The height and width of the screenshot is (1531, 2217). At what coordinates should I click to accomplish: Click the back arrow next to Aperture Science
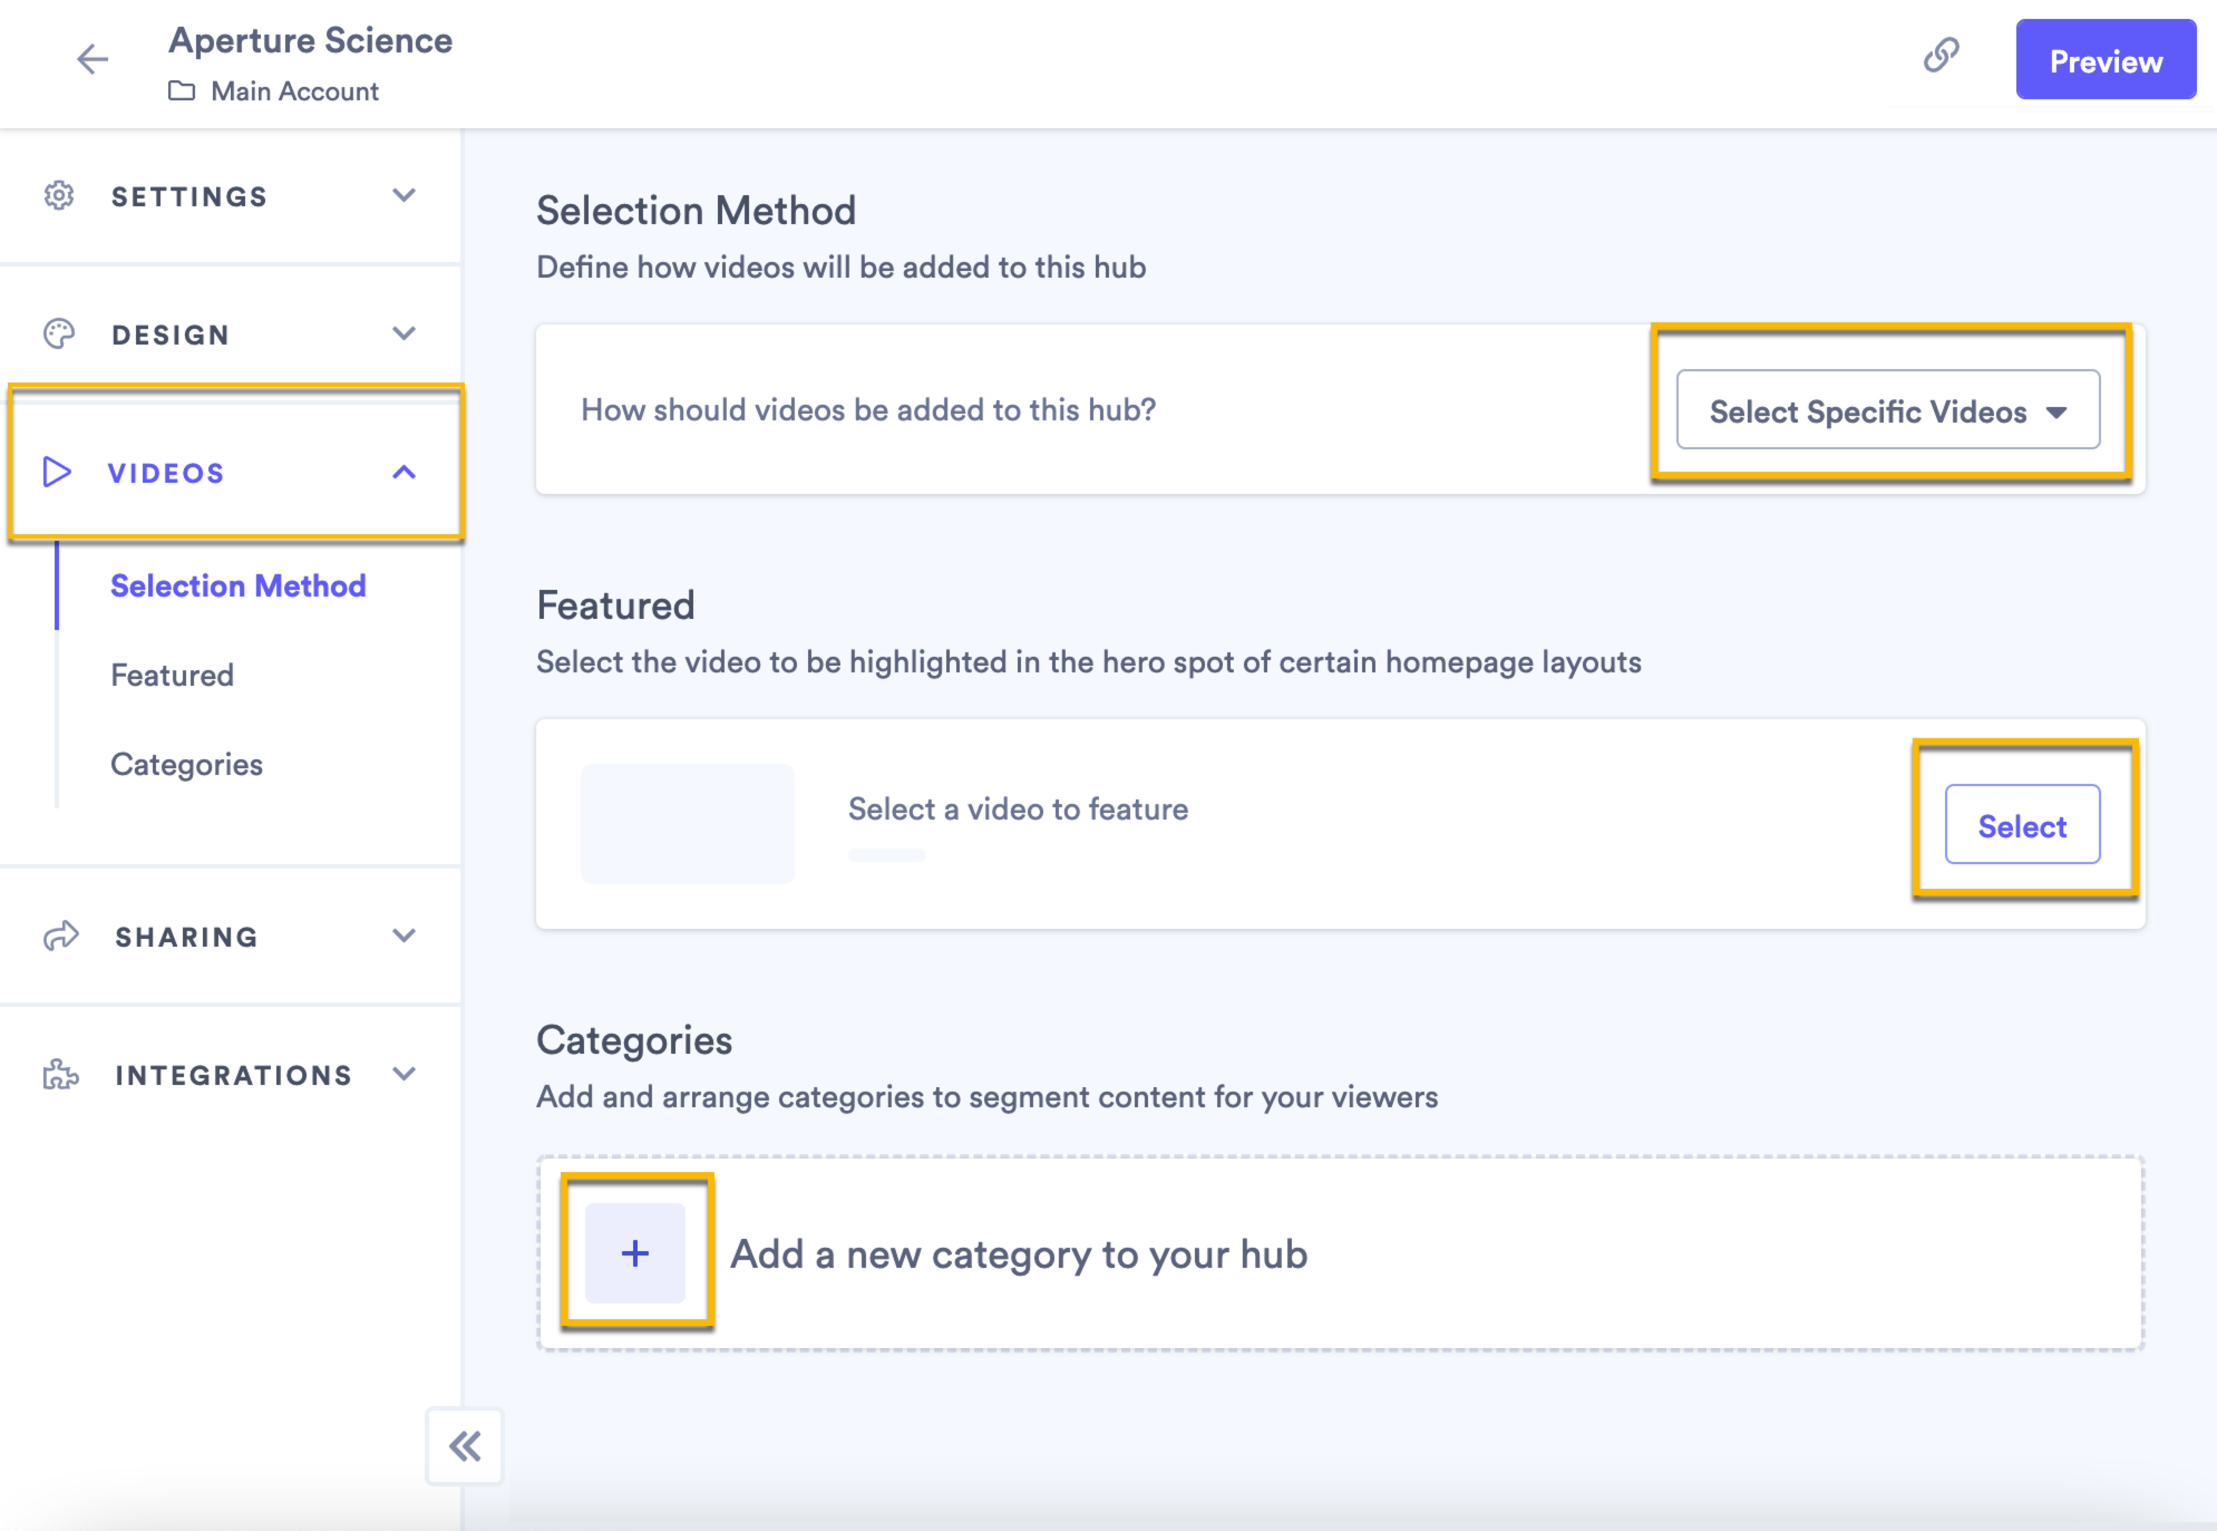pos(92,60)
